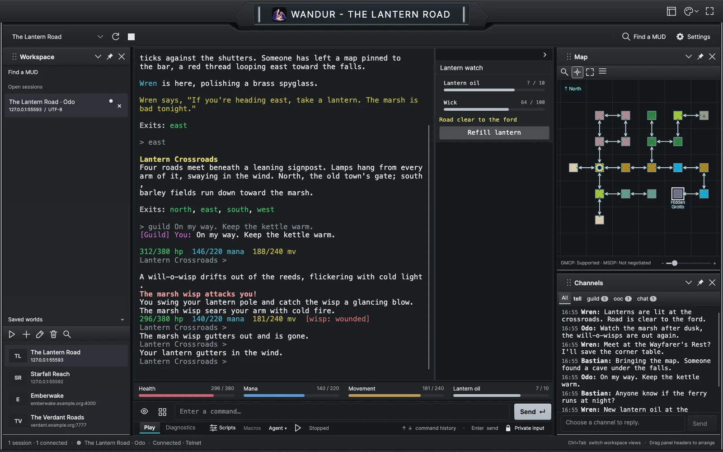
Task: Open the theme palette icon
Action: tap(691, 12)
